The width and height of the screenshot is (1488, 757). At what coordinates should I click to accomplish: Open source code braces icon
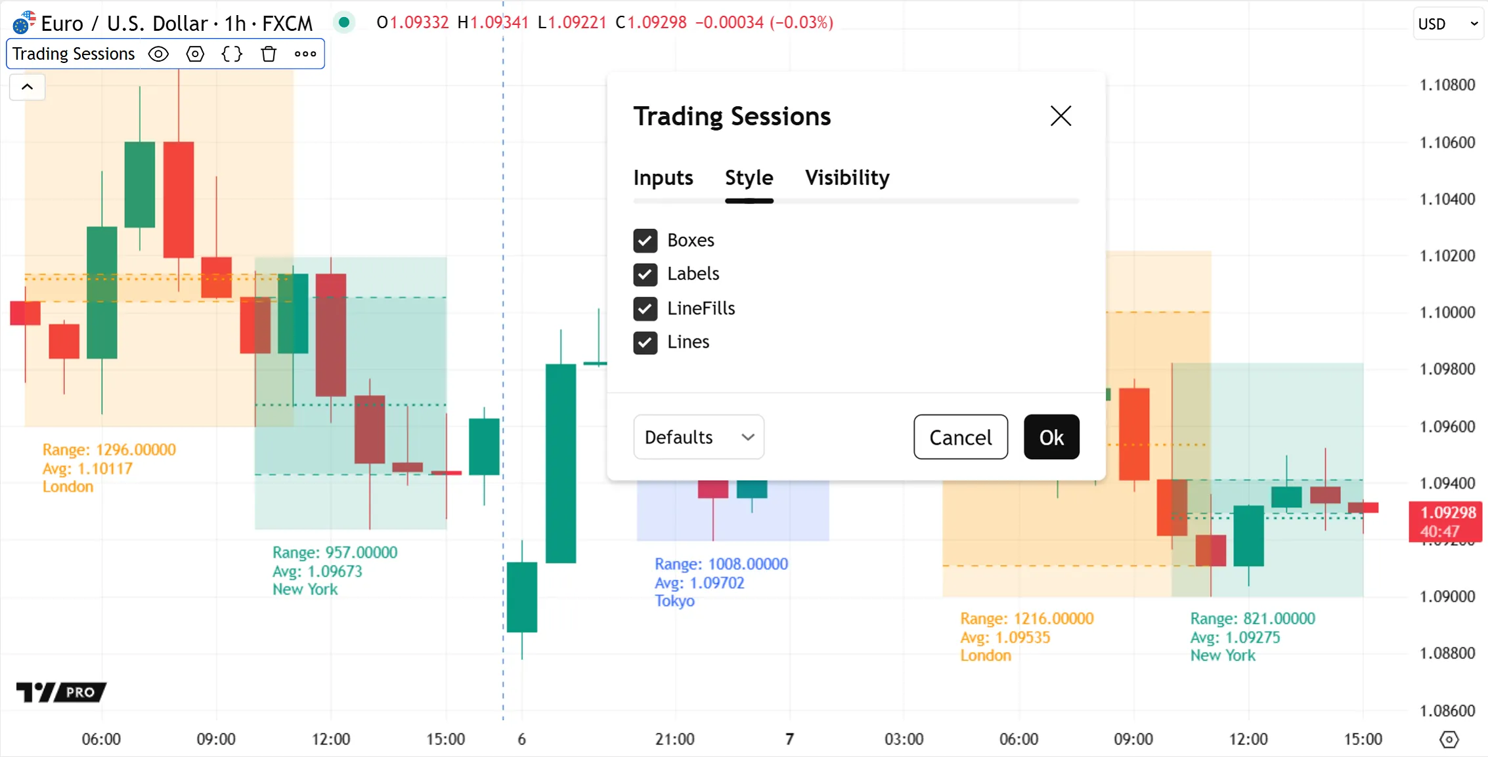click(x=232, y=54)
